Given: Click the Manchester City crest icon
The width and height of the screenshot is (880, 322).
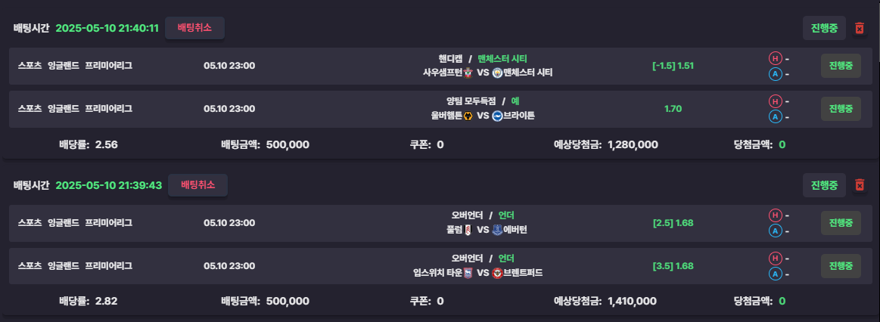Looking at the screenshot, I should pyautogui.click(x=497, y=73).
